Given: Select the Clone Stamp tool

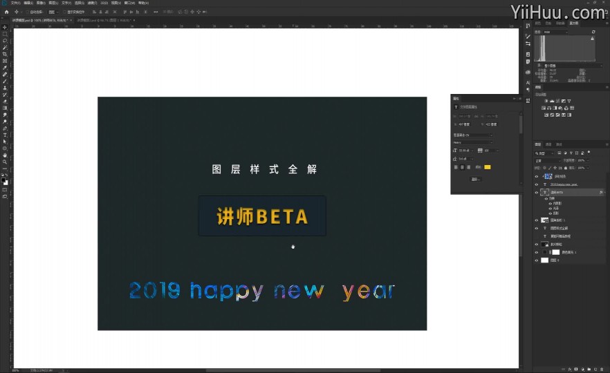Looking at the screenshot, I should [x=5, y=88].
